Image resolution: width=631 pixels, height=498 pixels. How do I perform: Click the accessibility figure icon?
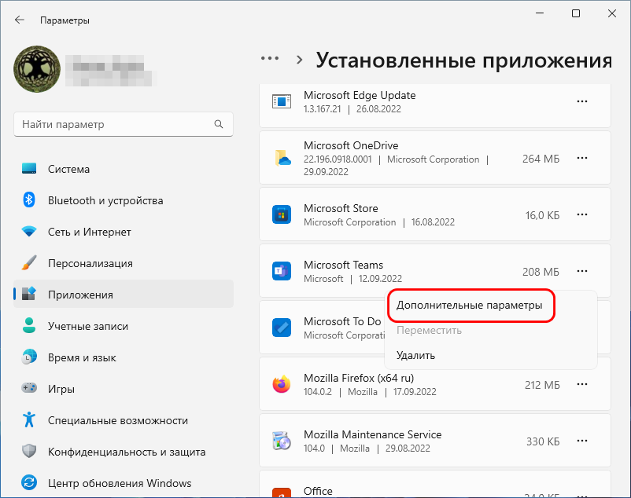pos(29,419)
